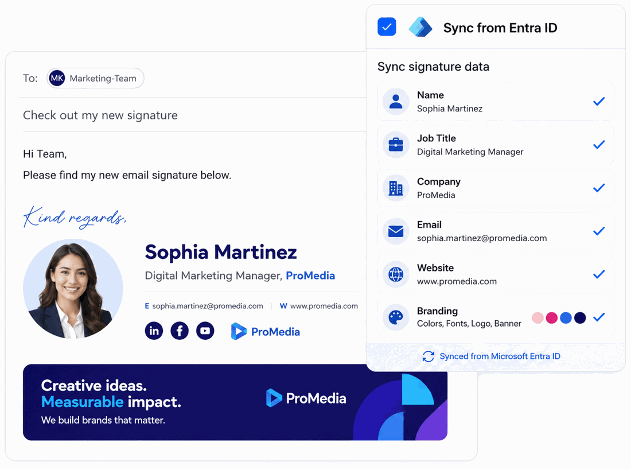Image resolution: width=631 pixels, height=469 pixels.
Task: Toggle the Job Title sync checkmark
Action: pyautogui.click(x=599, y=145)
